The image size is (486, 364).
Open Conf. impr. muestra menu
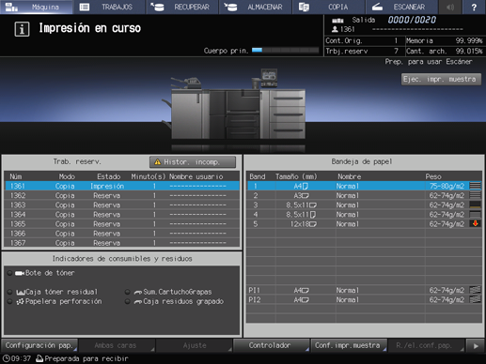349,345
